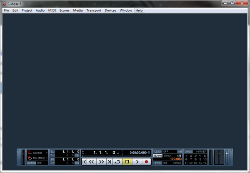Image resolution: width=250 pixels, height=173 pixels.
Task: Click the SHOW markers button
Action: (189, 151)
